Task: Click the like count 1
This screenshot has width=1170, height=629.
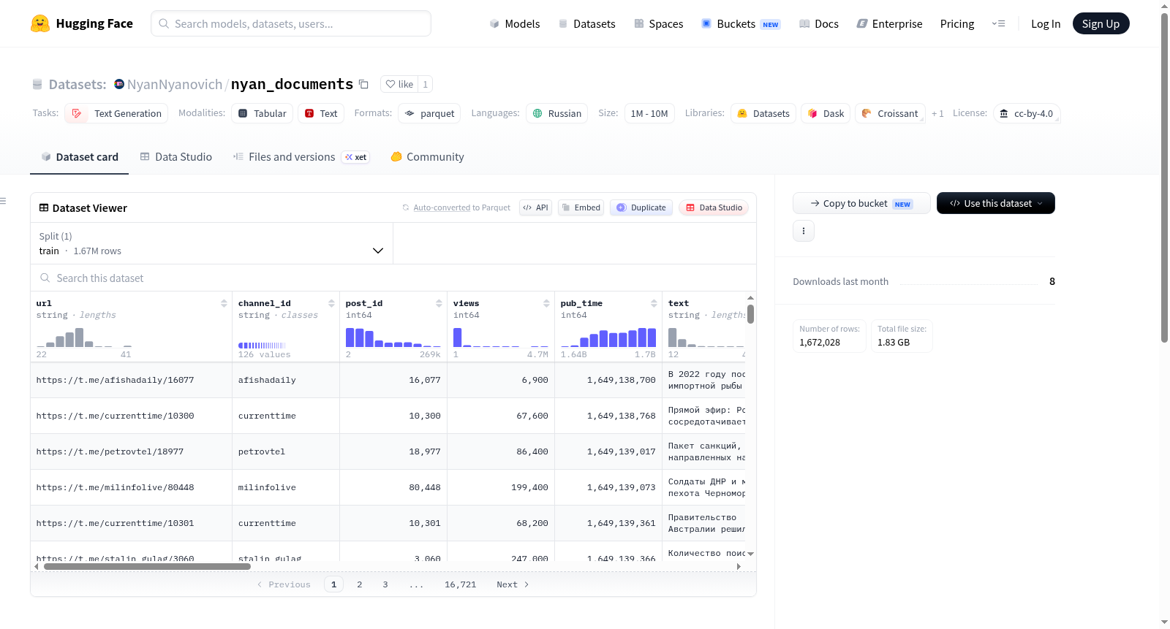Action: [x=425, y=84]
